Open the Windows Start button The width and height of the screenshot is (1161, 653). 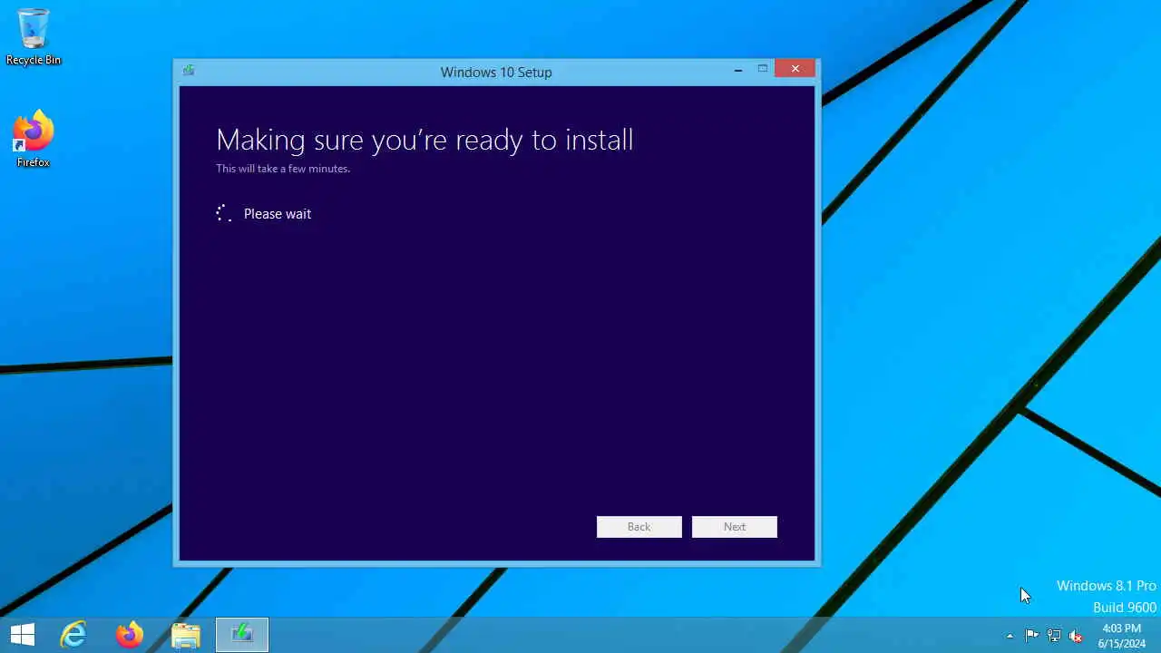tap(23, 635)
